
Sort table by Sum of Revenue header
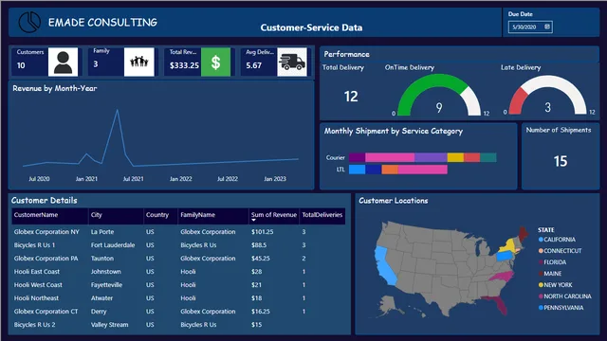(274, 215)
